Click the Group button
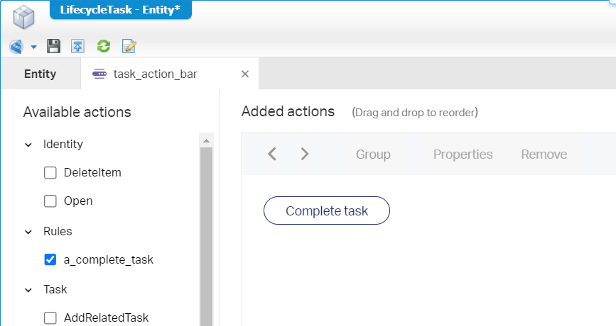616x326 pixels. [x=373, y=154]
